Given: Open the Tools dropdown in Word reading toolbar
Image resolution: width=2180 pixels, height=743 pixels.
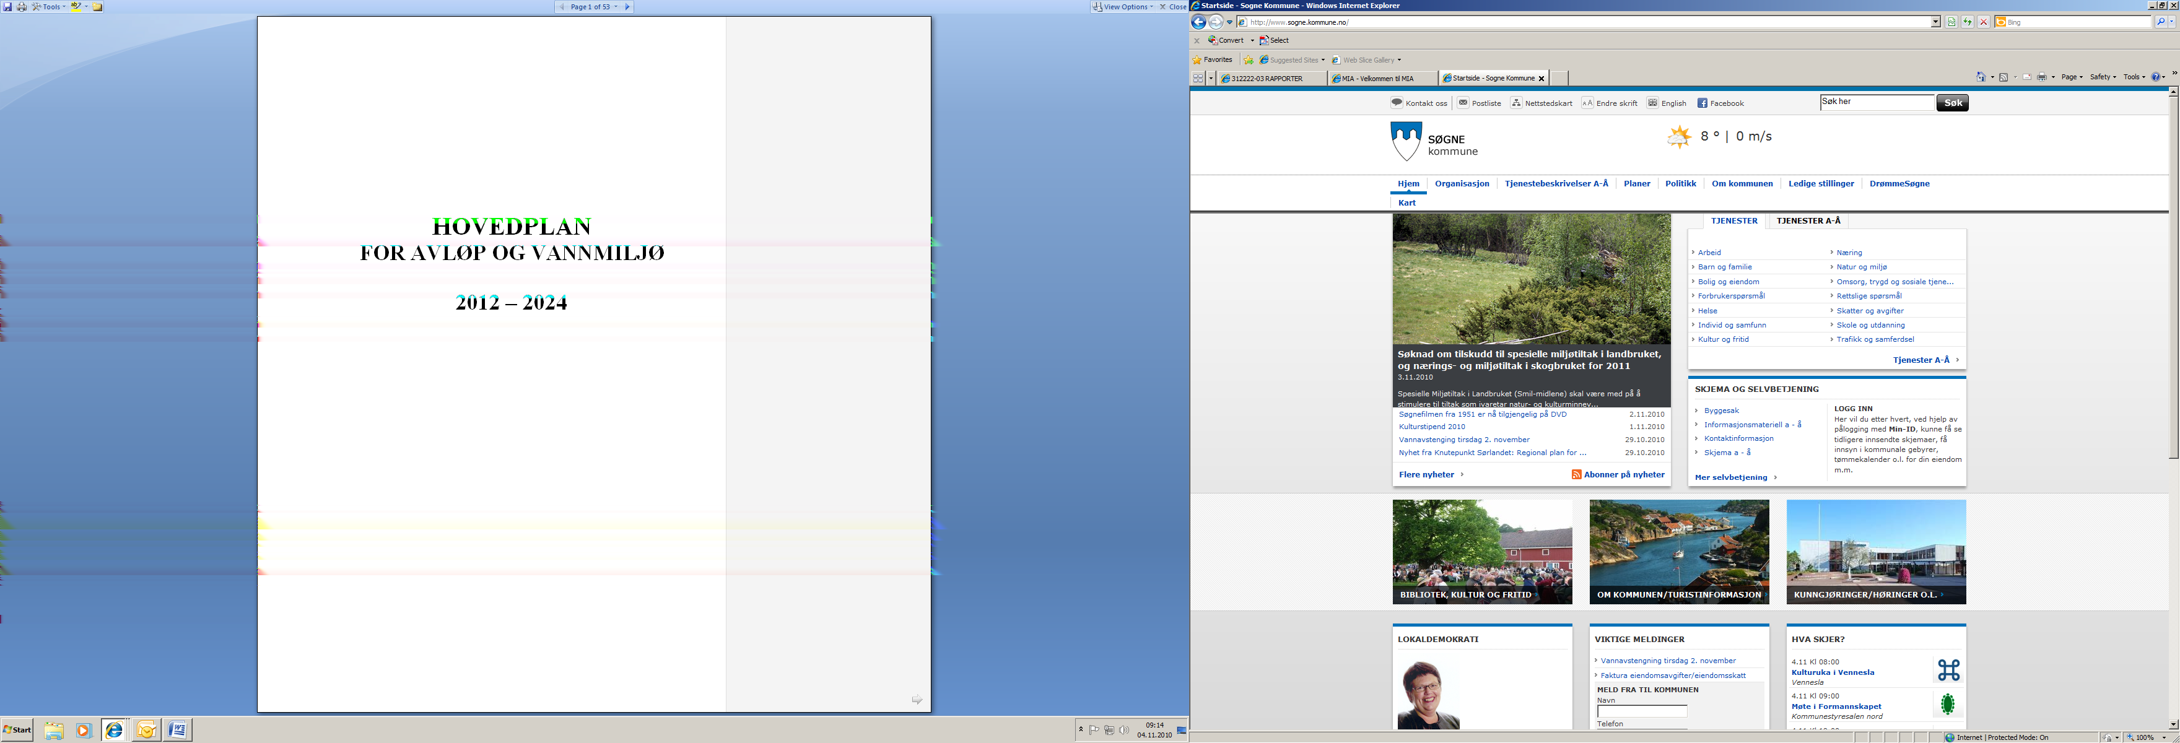Looking at the screenshot, I should 48,7.
